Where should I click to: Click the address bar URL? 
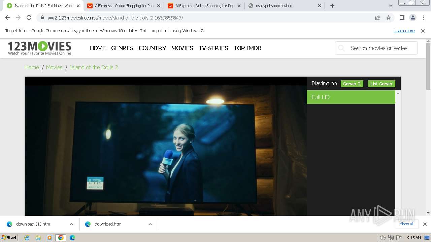(115, 18)
